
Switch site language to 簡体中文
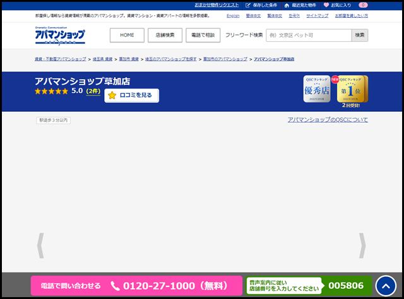coord(253,16)
